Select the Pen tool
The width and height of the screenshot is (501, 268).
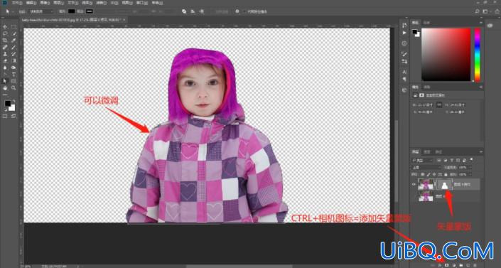tap(5, 75)
